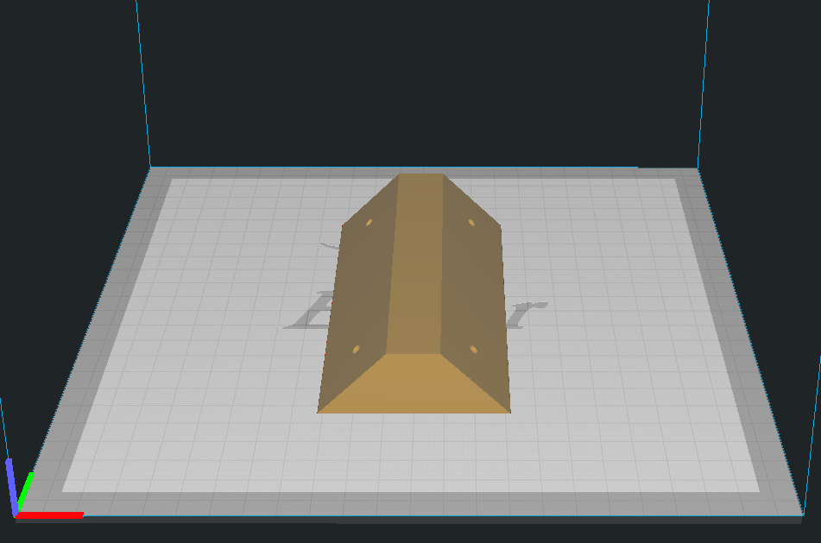Viewport: 821px width, 543px height.
Task: Click the blue Z axis arrow
Action: click(x=11, y=483)
